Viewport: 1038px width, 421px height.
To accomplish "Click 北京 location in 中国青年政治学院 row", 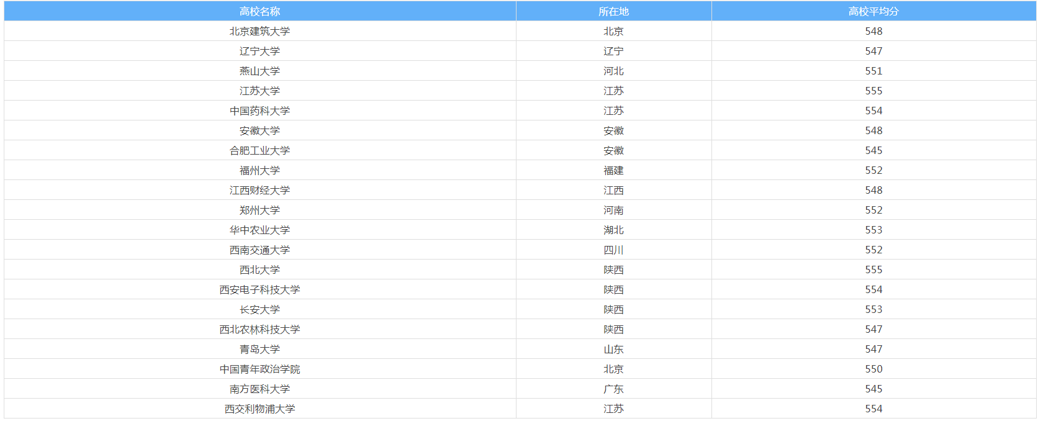I will 613,369.
